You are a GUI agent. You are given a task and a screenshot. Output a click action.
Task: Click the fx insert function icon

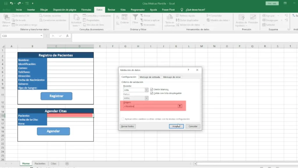coord(67,36)
